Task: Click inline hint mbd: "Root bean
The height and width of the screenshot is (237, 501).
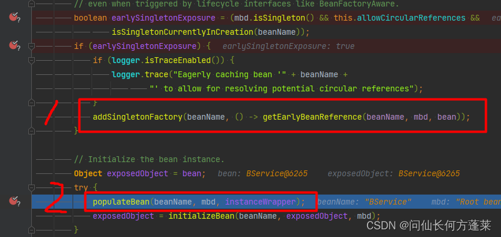Action: 466,202
